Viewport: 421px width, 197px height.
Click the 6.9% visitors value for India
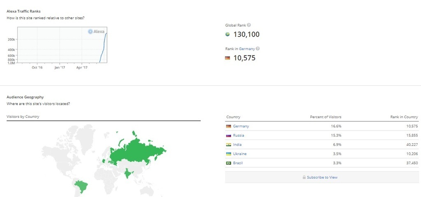337,145
